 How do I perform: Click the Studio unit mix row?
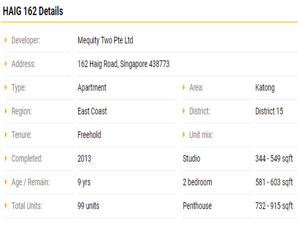point(191,159)
